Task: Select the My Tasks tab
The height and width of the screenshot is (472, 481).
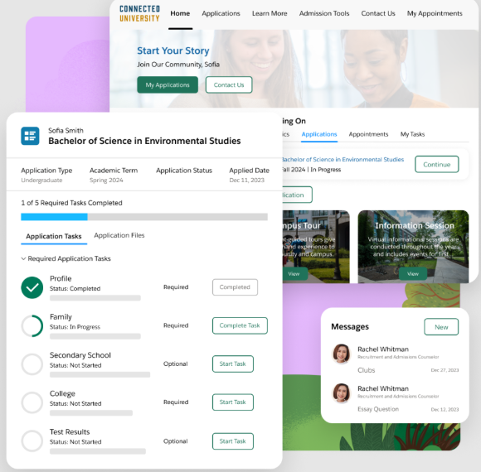Action: pyautogui.click(x=412, y=134)
